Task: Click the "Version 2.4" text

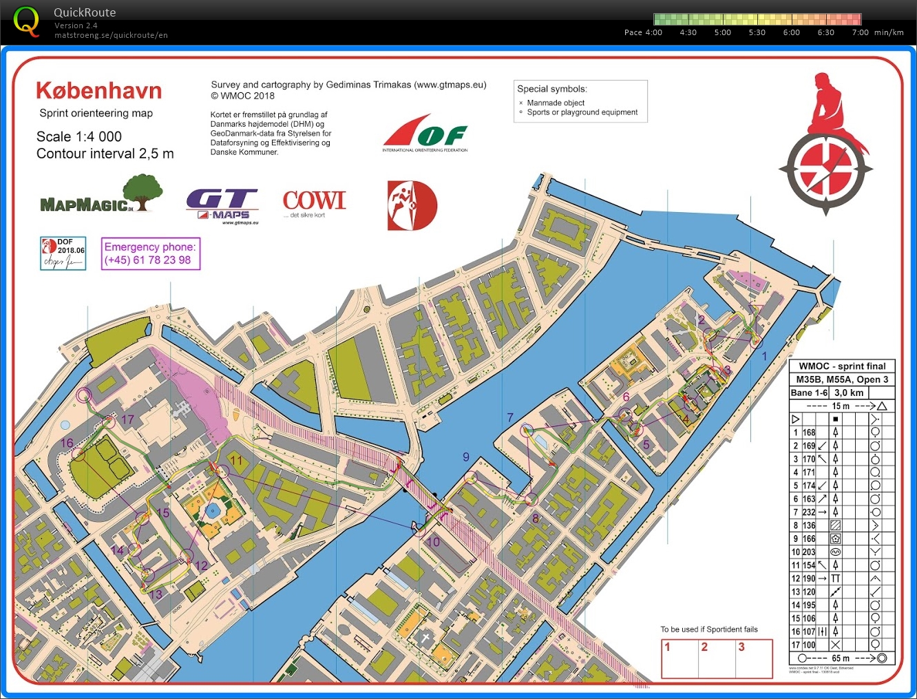Action: coord(76,25)
